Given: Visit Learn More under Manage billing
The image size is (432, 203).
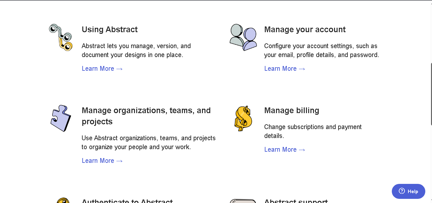Looking at the screenshot, I should coord(285,149).
